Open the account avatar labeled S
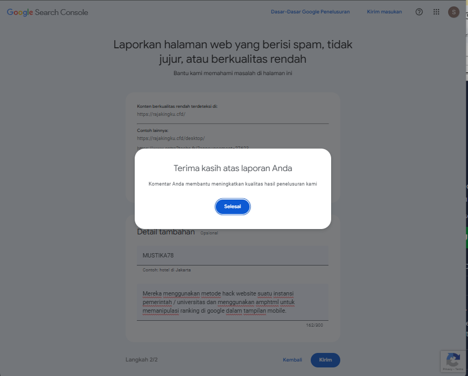The width and height of the screenshot is (468, 376). pyautogui.click(x=454, y=12)
